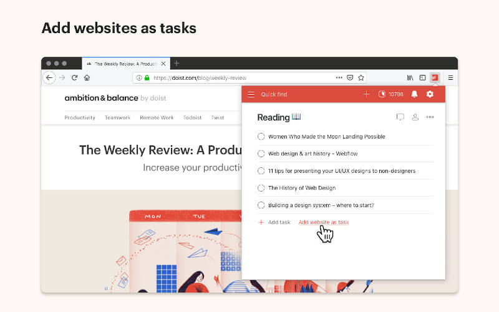Open Productivity blog category

(x=80, y=117)
